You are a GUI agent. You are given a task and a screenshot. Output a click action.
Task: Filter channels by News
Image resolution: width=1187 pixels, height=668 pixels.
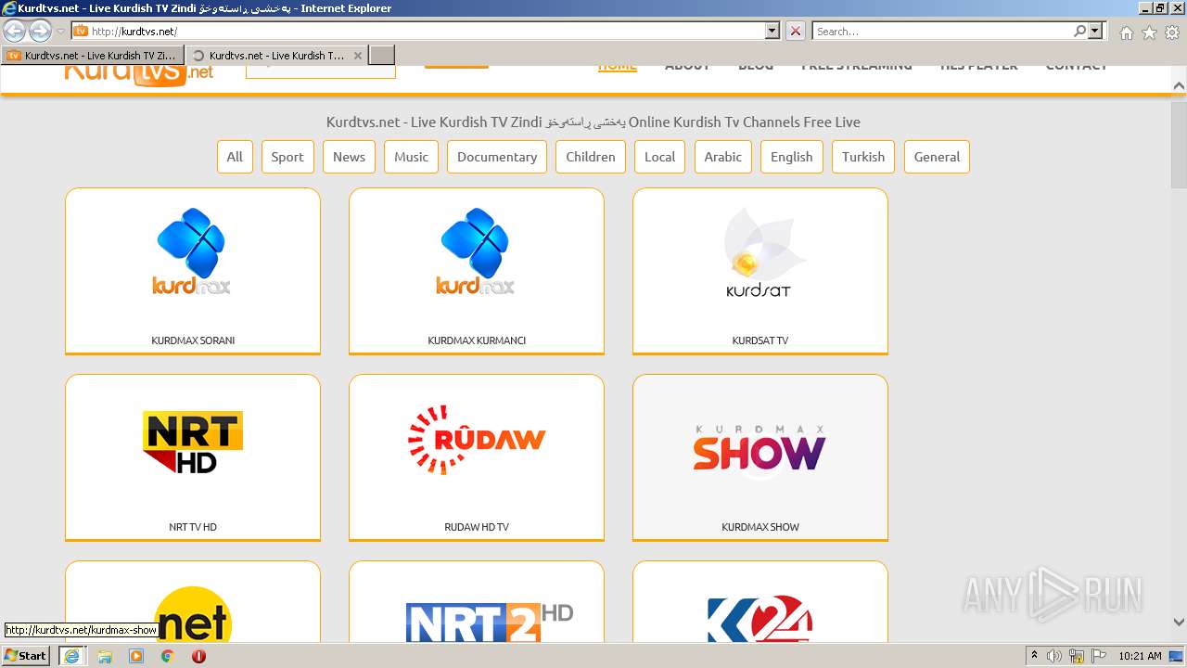click(349, 157)
